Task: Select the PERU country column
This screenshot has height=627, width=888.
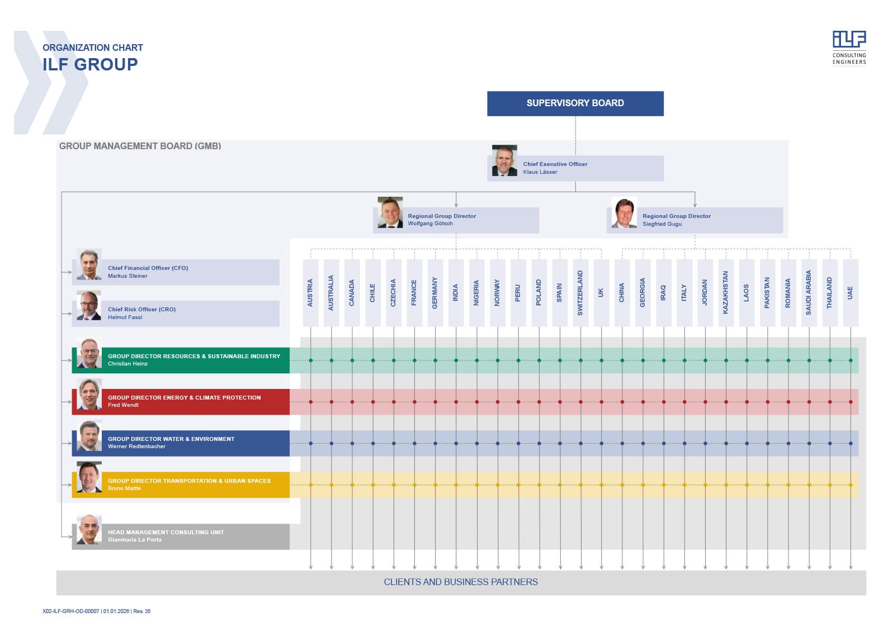Action: 518,293
